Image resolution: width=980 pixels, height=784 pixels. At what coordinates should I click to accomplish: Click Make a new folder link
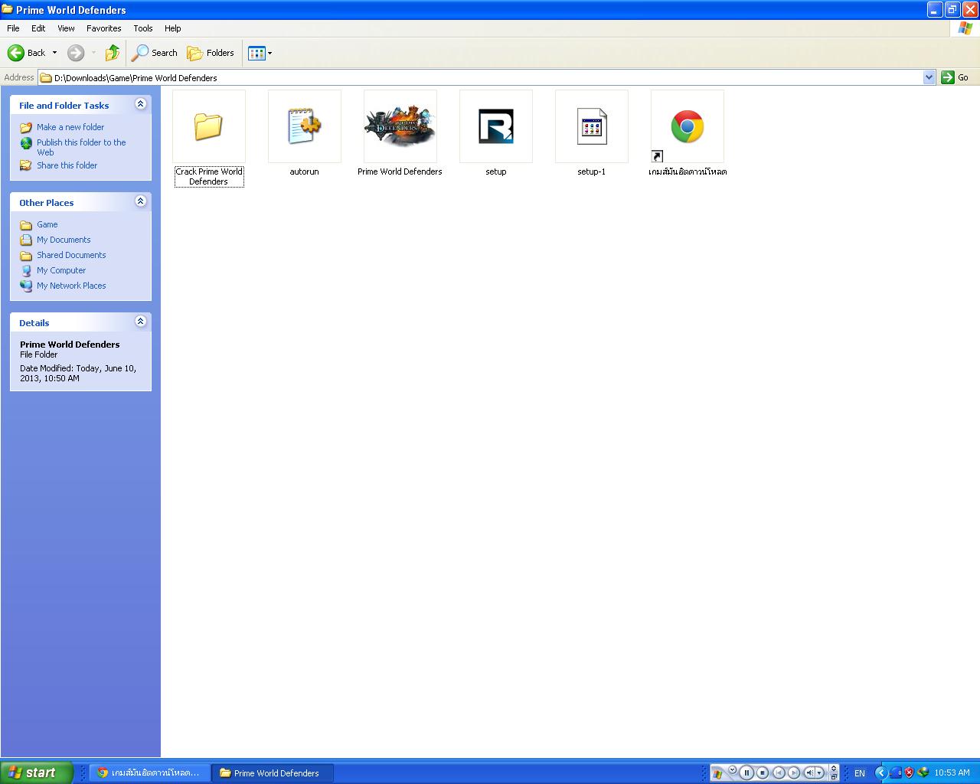click(x=70, y=127)
